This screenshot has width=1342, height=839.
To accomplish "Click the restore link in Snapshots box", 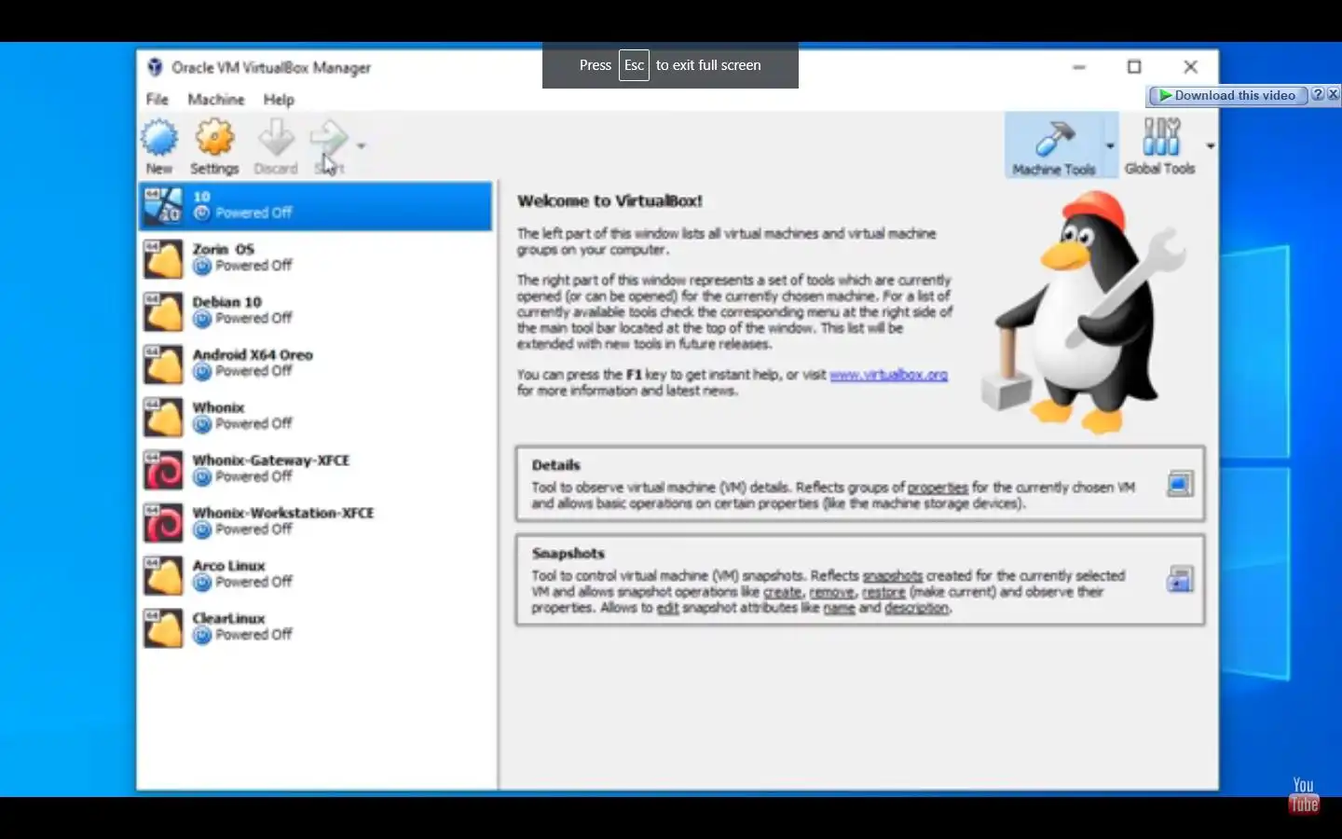I will [883, 592].
